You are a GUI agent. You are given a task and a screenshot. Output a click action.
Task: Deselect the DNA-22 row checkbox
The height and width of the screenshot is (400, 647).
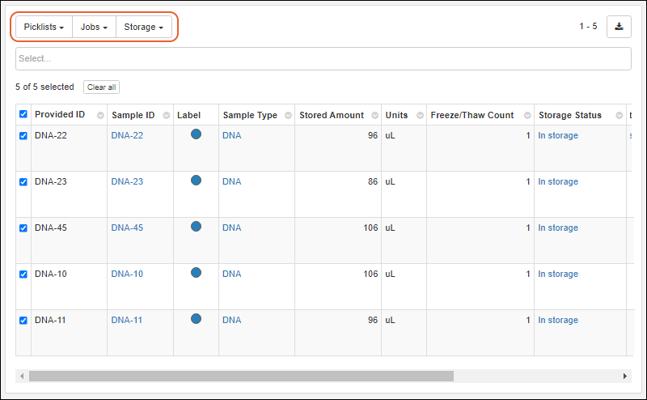[x=23, y=136]
